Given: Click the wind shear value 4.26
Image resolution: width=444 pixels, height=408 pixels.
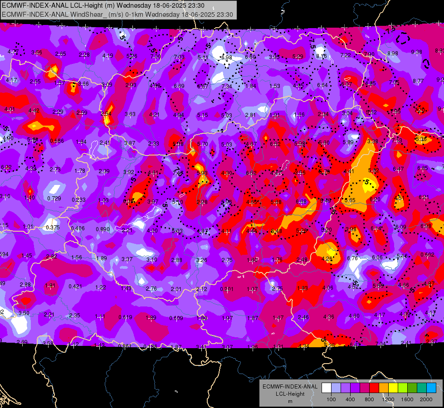Looking at the screenshot, I should (x=327, y=258).
